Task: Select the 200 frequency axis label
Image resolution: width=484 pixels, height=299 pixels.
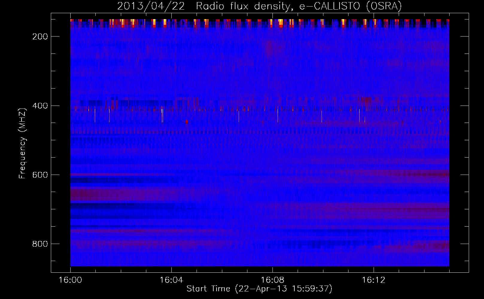Action: (40, 36)
